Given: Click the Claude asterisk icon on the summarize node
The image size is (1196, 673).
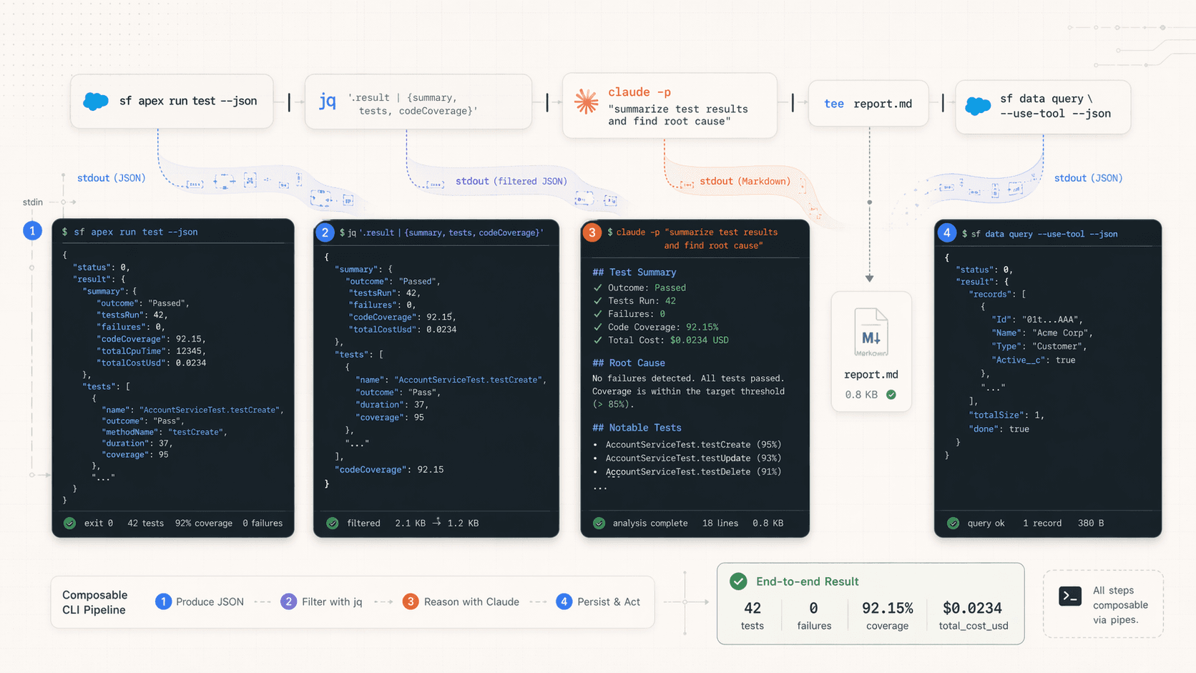Looking at the screenshot, I should coord(587,102).
